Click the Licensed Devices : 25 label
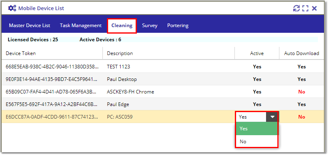 (x=33, y=40)
